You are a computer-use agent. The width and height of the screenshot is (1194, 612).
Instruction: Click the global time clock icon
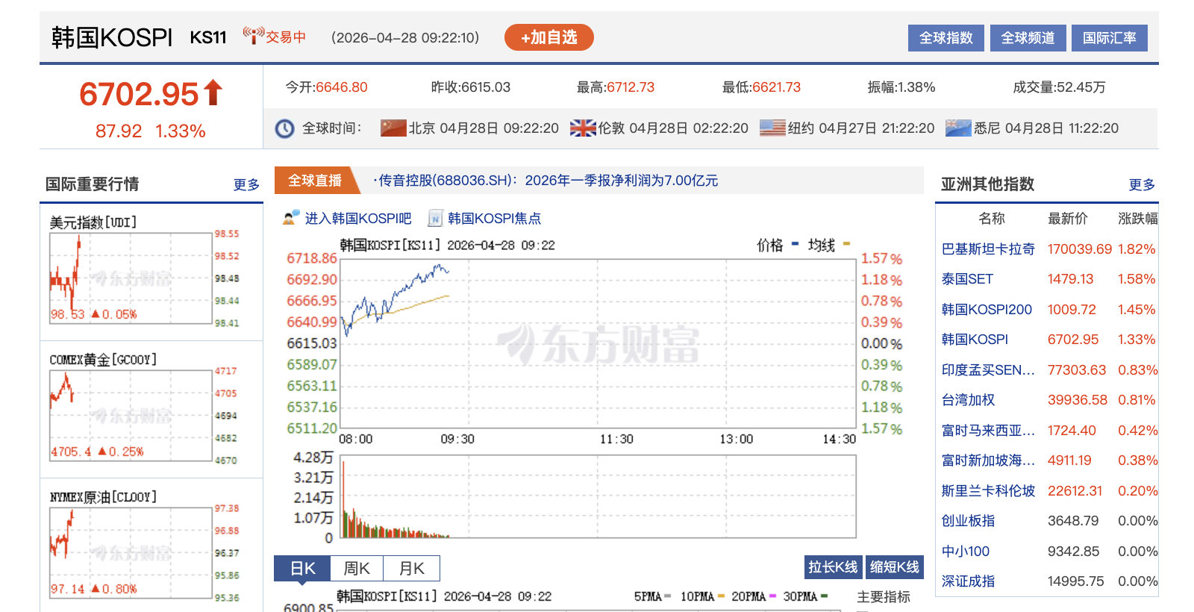(x=284, y=128)
